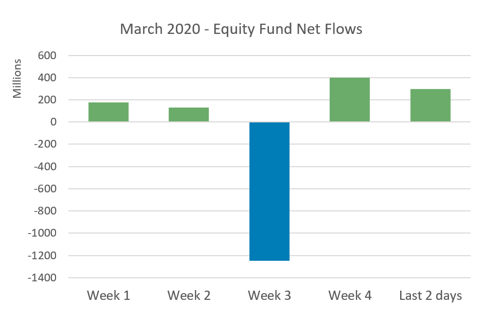Image resolution: width=486 pixels, height=323 pixels.
Task: Select the 'Week 1' category label
Action: tap(109, 296)
